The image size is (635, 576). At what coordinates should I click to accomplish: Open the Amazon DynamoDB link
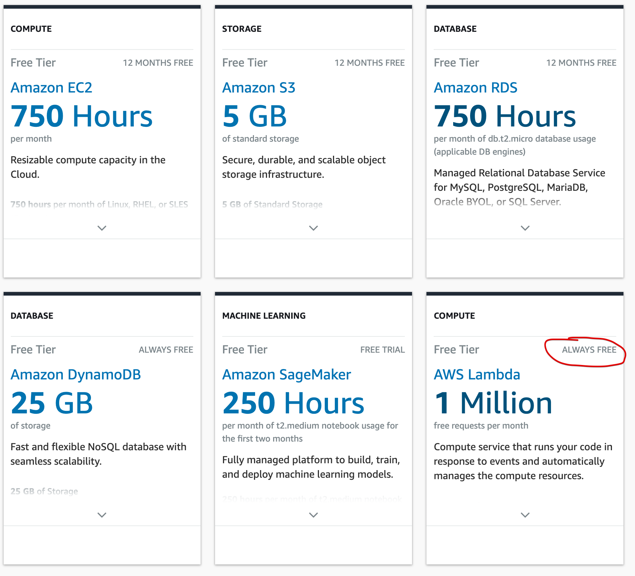pyautogui.click(x=76, y=375)
